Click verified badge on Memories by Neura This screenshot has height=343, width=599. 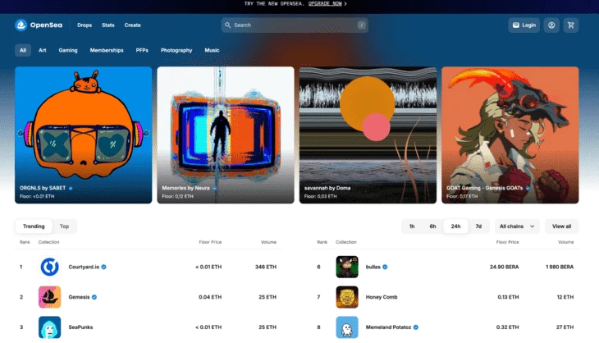pos(214,188)
